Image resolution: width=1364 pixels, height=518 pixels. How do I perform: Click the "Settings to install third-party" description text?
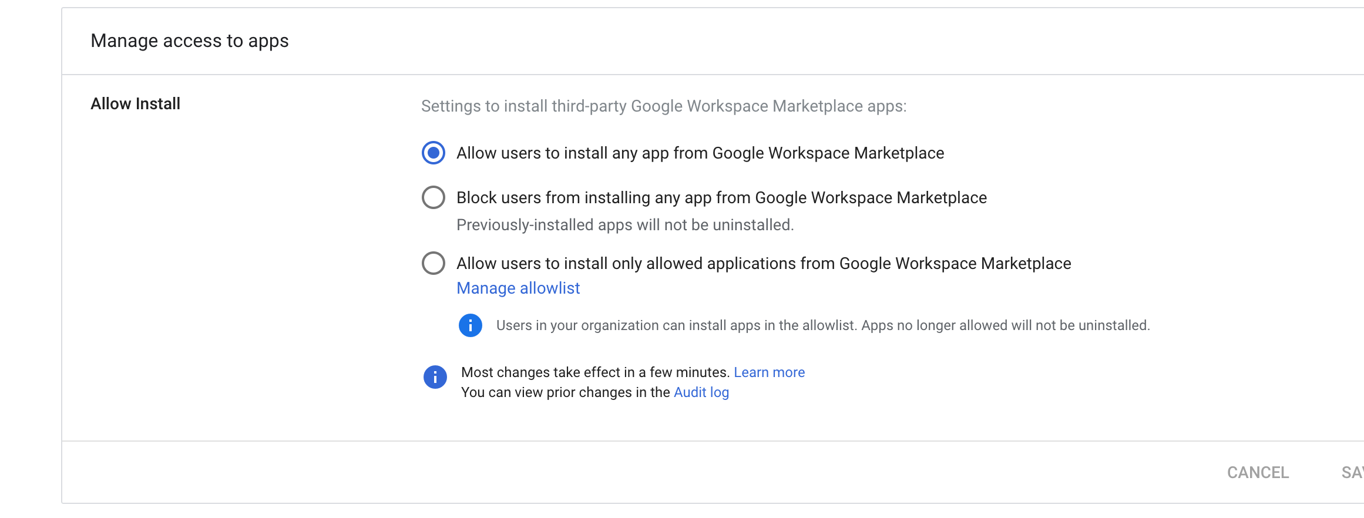point(664,106)
